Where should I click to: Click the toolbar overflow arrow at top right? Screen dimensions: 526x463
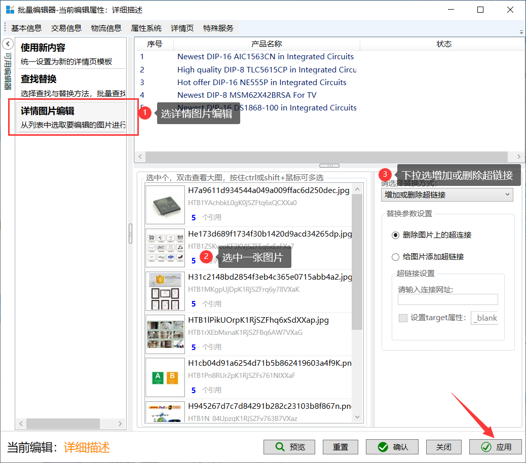[521, 32]
